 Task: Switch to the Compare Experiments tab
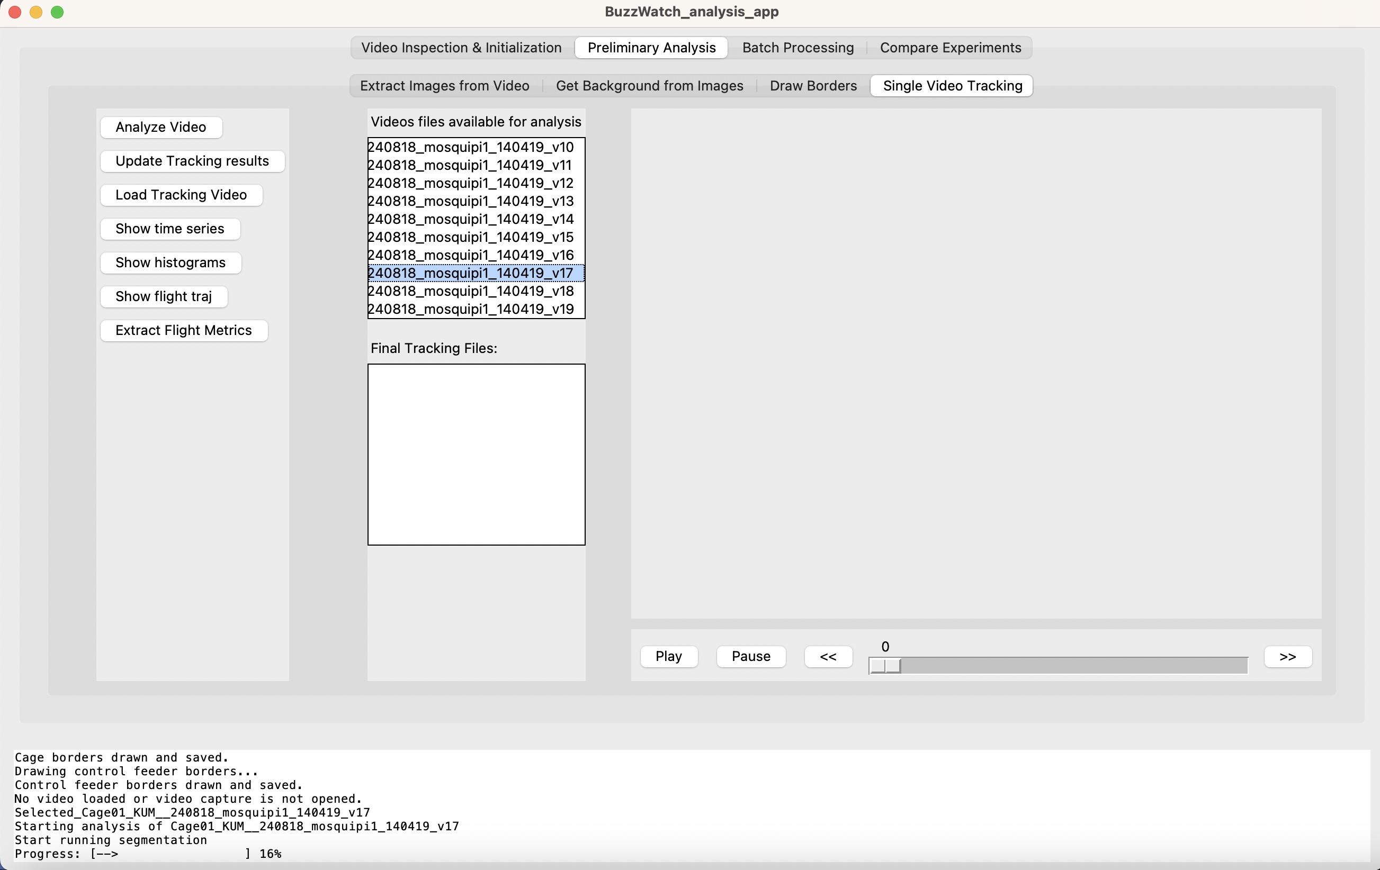click(x=950, y=47)
